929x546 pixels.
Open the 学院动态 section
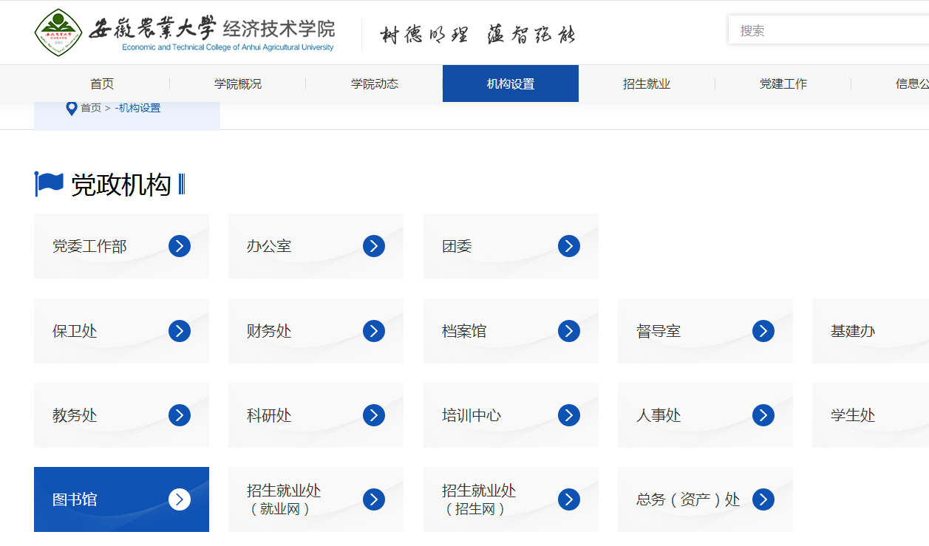click(x=374, y=83)
